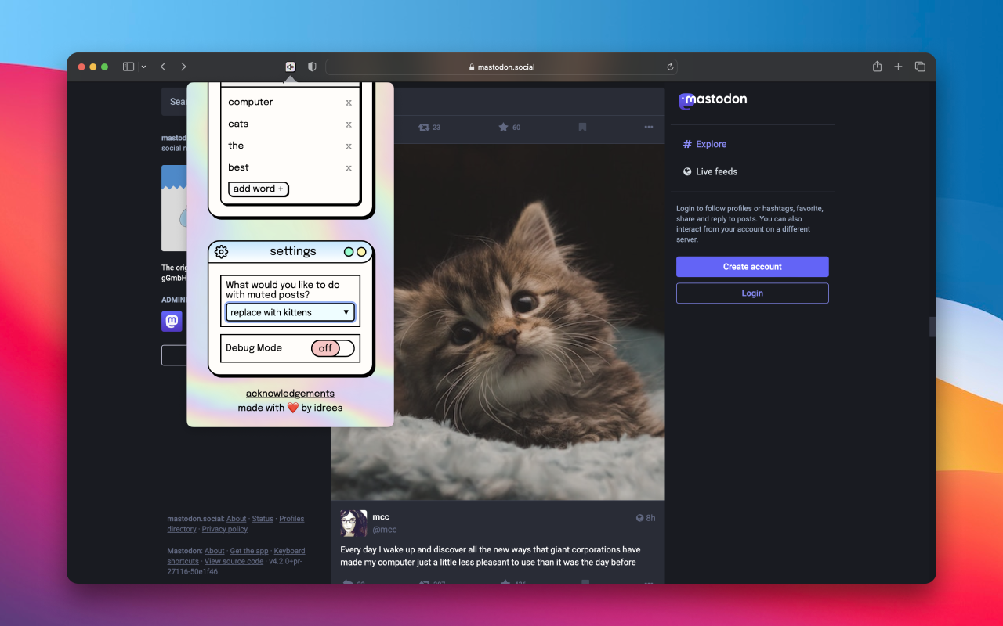Open the more options ellipsis on kitten post

coord(649,127)
